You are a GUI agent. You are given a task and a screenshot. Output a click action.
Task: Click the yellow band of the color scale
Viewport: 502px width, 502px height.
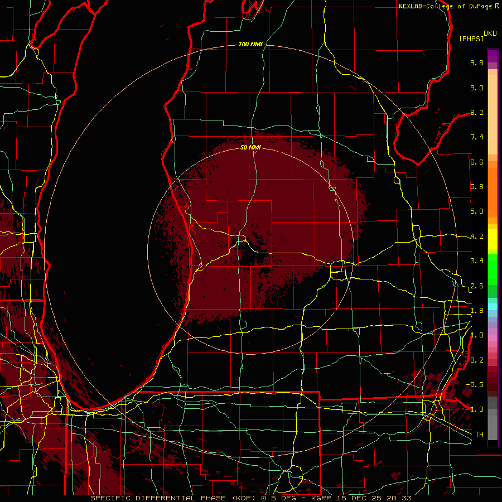click(493, 239)
